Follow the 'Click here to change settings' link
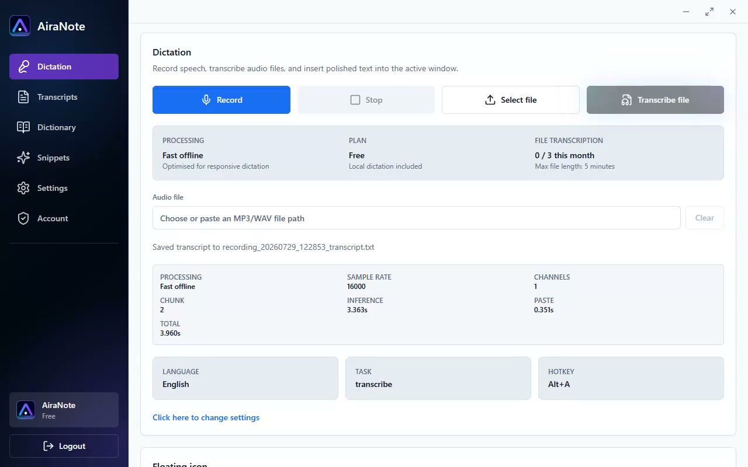This screenshot has width=748, height=467. 206,417
